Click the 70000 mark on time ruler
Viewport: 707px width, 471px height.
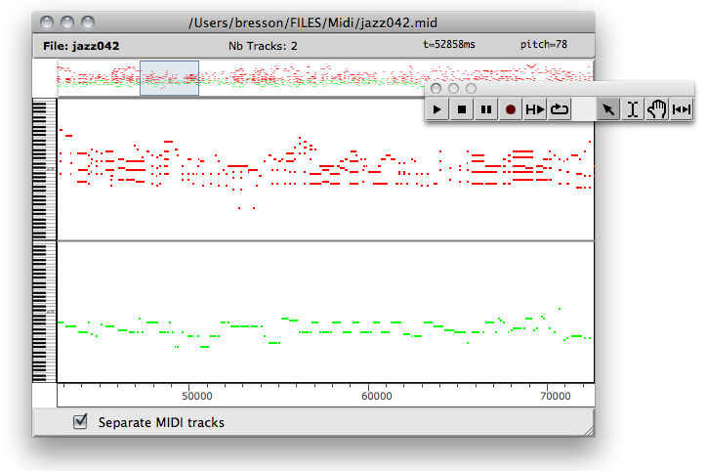click(556, 396)
